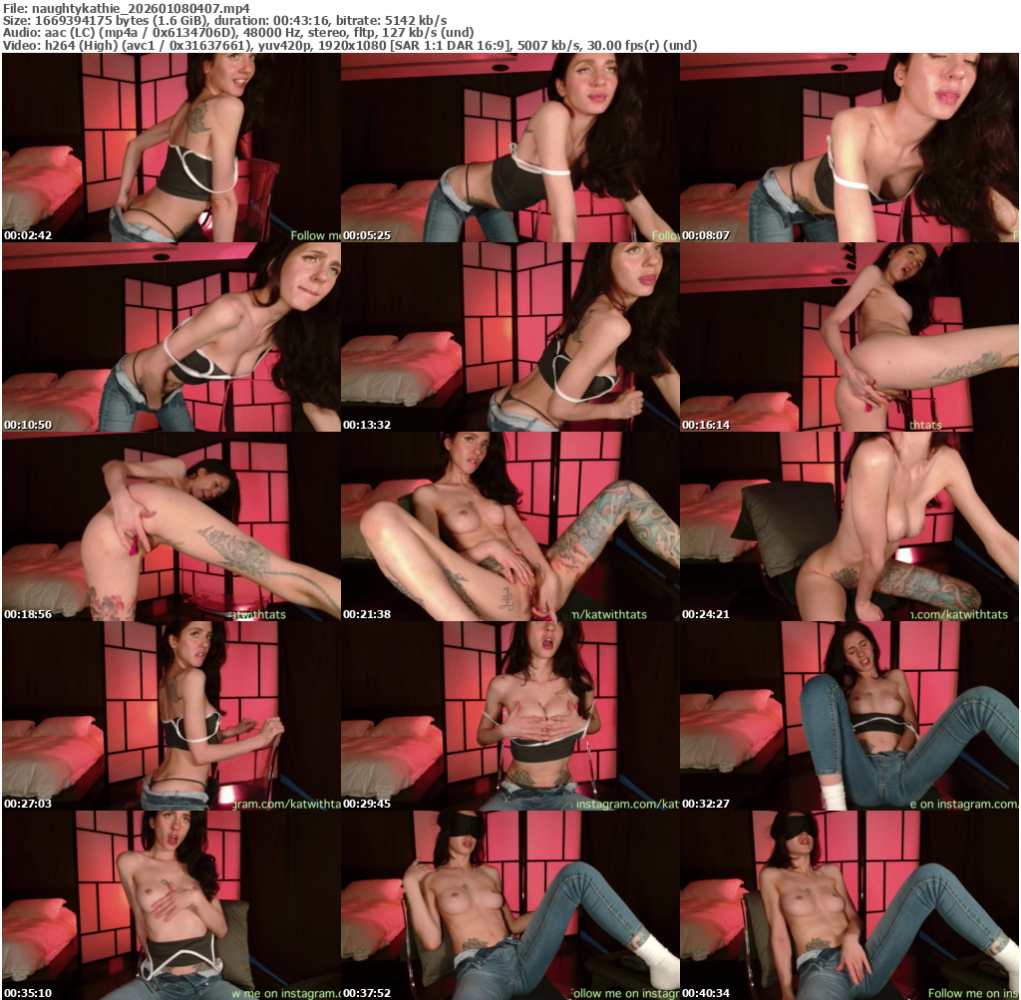The height and width of the screenshot is (1000, 1021).
Task: Select the 00:13:32 thumbnail
Action: (510, 337)
